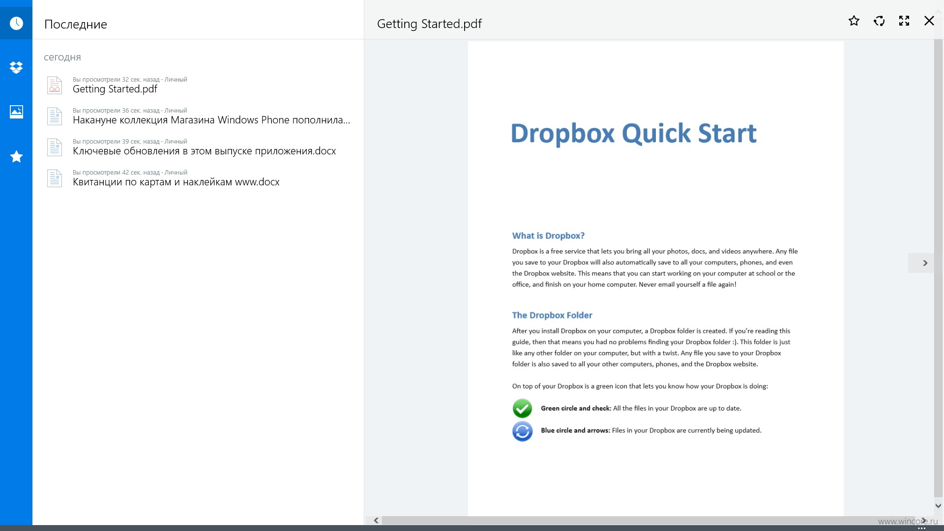
Task: Enter fullscreen preview mode
Action: click(904, 21)
